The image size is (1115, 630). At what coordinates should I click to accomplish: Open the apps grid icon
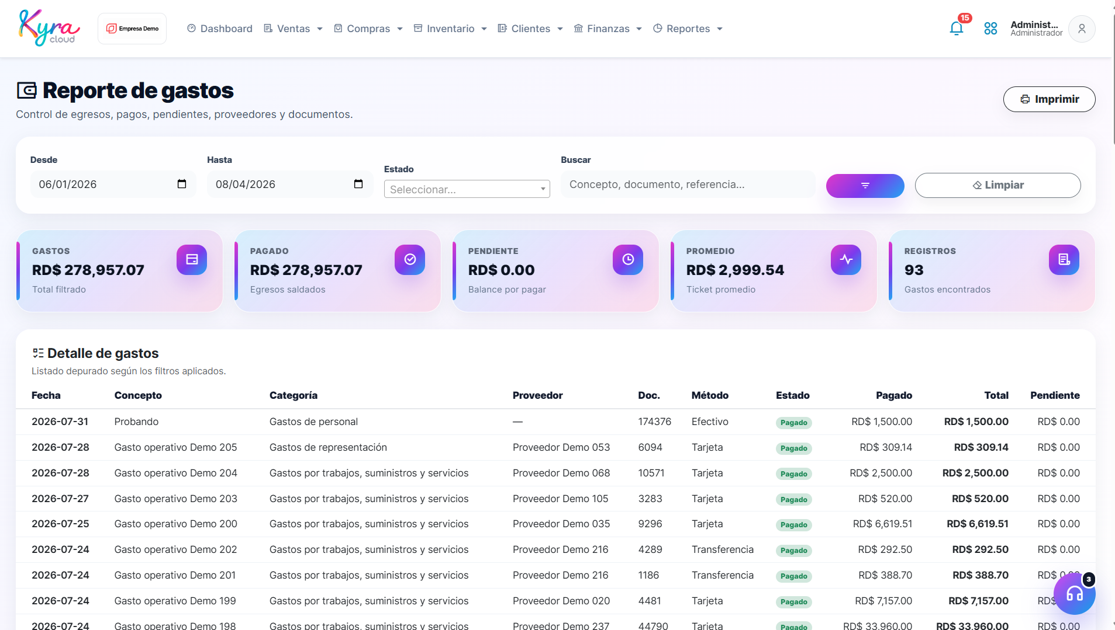coord(990,28)
